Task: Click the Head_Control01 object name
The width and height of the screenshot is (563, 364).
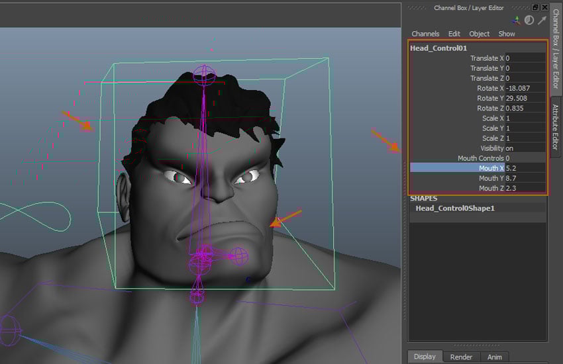Action: [x=438, y=48]
